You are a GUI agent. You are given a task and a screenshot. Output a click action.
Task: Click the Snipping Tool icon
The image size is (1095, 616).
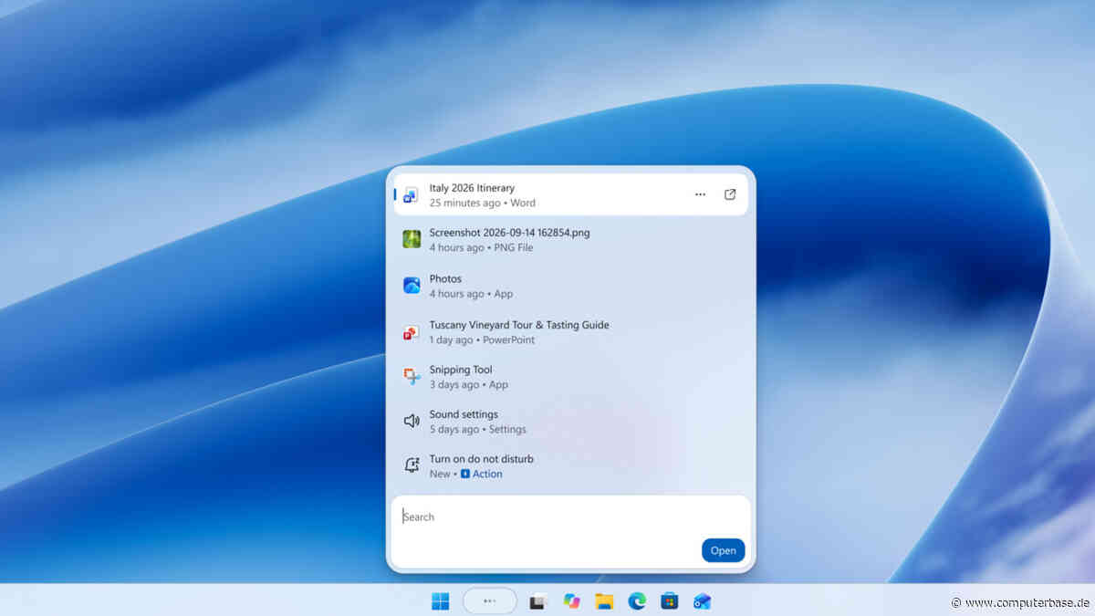coord(412,376)
